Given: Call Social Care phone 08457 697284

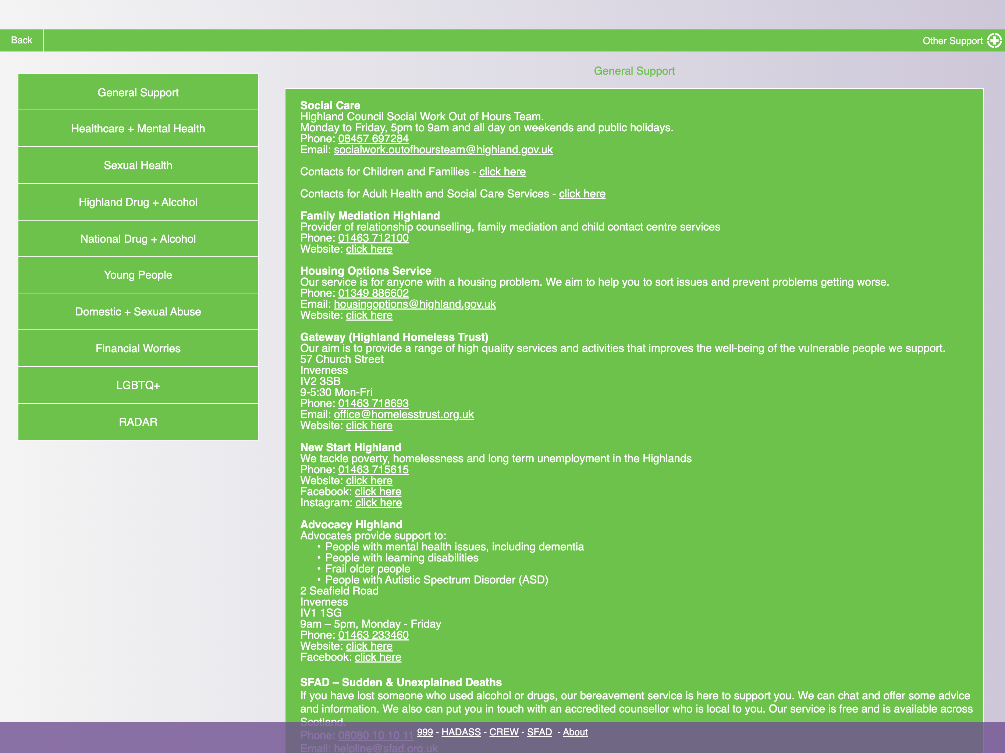Looking at the screenshot, I should pyautogui.click(x=373, y=139).
